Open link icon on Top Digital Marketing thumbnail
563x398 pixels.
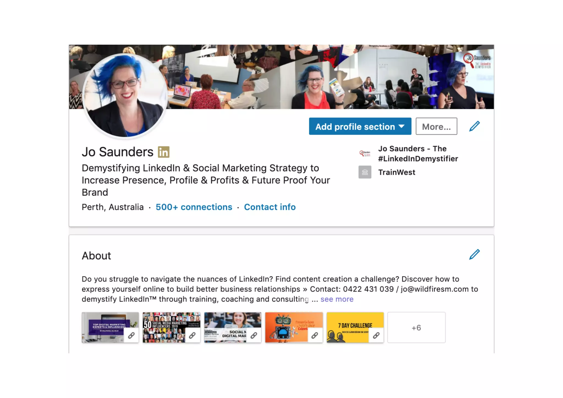click(x=131, y=335)
